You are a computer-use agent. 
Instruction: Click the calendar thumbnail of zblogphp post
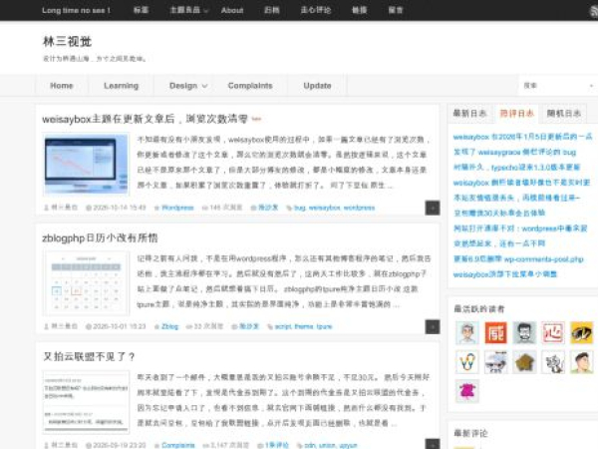(x=86, y=283)
